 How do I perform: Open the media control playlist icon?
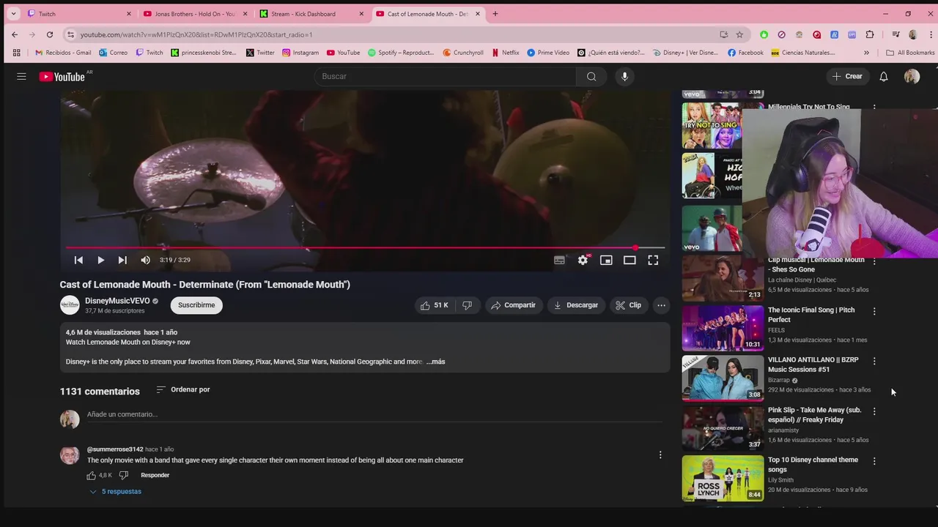(x=895, y=34)
